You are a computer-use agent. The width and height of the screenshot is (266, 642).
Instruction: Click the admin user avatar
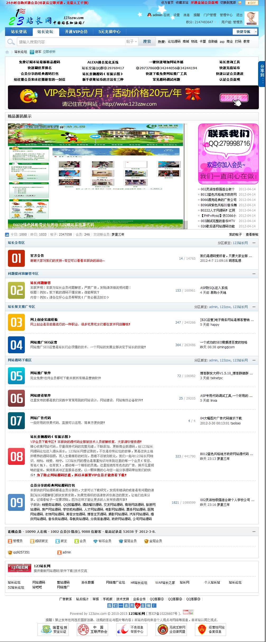click(x=251, y=18)
